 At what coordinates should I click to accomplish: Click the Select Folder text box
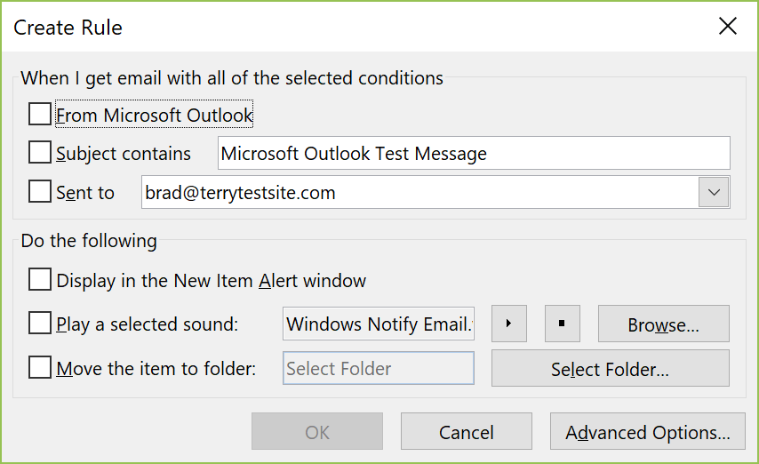[x=379, y=368]
